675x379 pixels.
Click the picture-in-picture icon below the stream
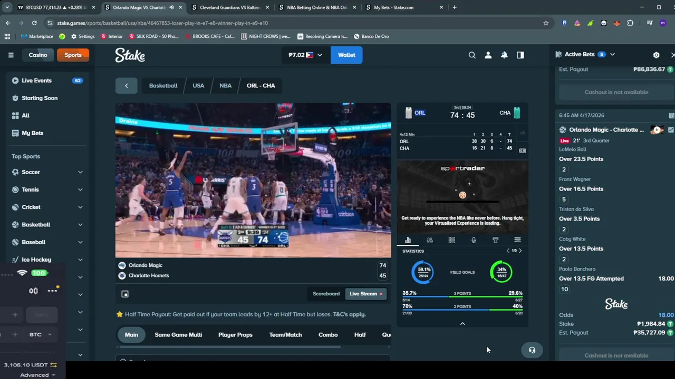pyautogui.click(x=125, y=294)
